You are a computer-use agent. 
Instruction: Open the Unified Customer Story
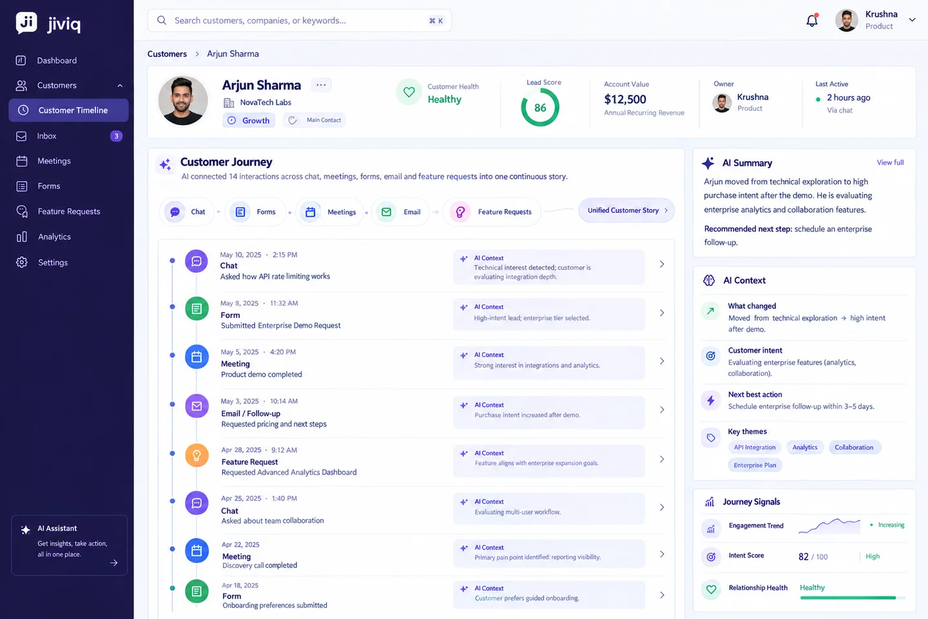[x=627, y=211]
